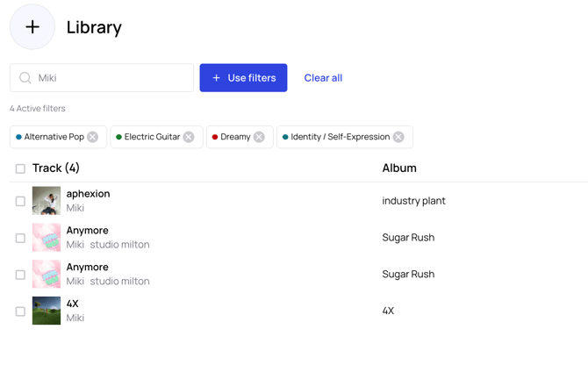Remove the Alternative Pop filter chip
Screen dimensions: 588x365
[93, 137]
